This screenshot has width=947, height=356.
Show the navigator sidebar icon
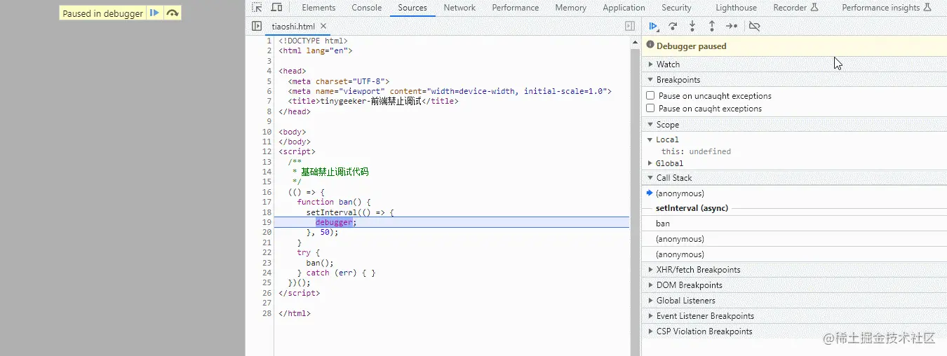click(x=257, y=26)
